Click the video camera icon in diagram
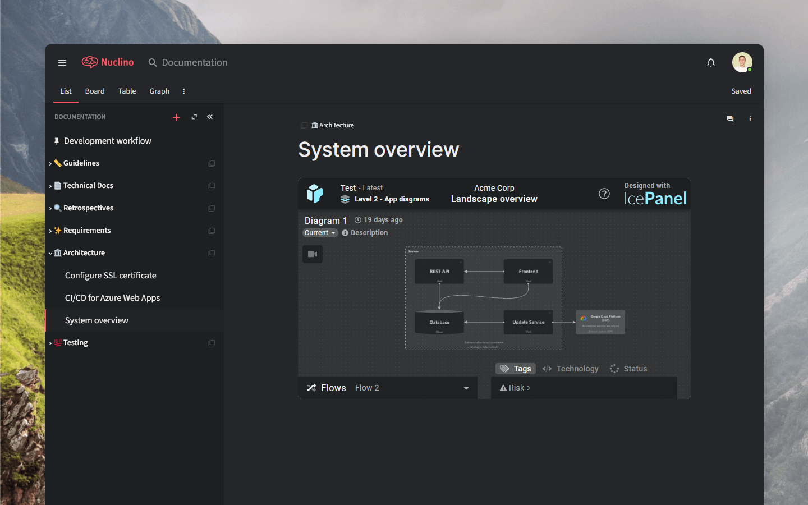808x505 pixels. click(313, 254)
